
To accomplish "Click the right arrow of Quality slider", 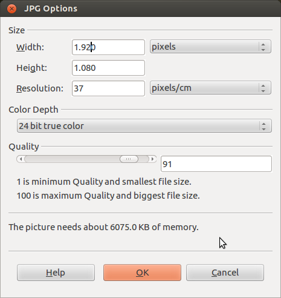I will coord(152,159).
